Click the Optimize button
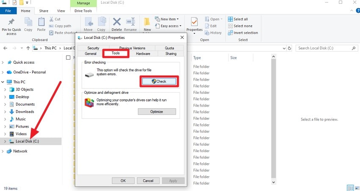The height and width of the screenshot is (191, 360). pyautogui.click(x=157, y=112)
